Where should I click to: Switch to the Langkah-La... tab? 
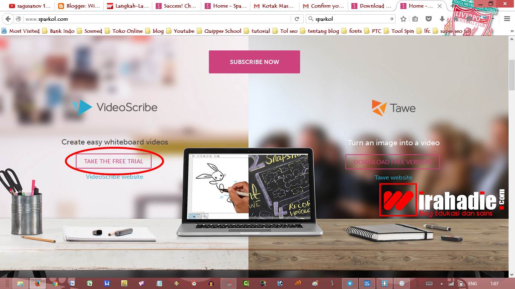coord(128,6)
